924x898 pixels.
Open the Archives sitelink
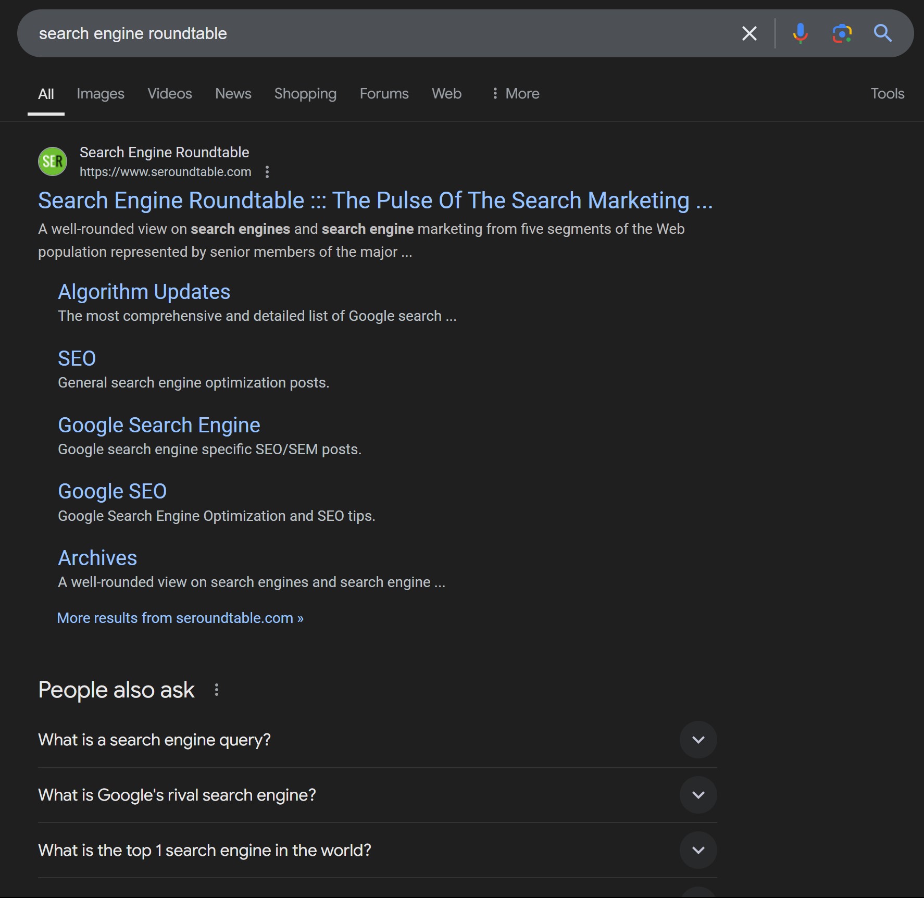(x=97, y=558)
